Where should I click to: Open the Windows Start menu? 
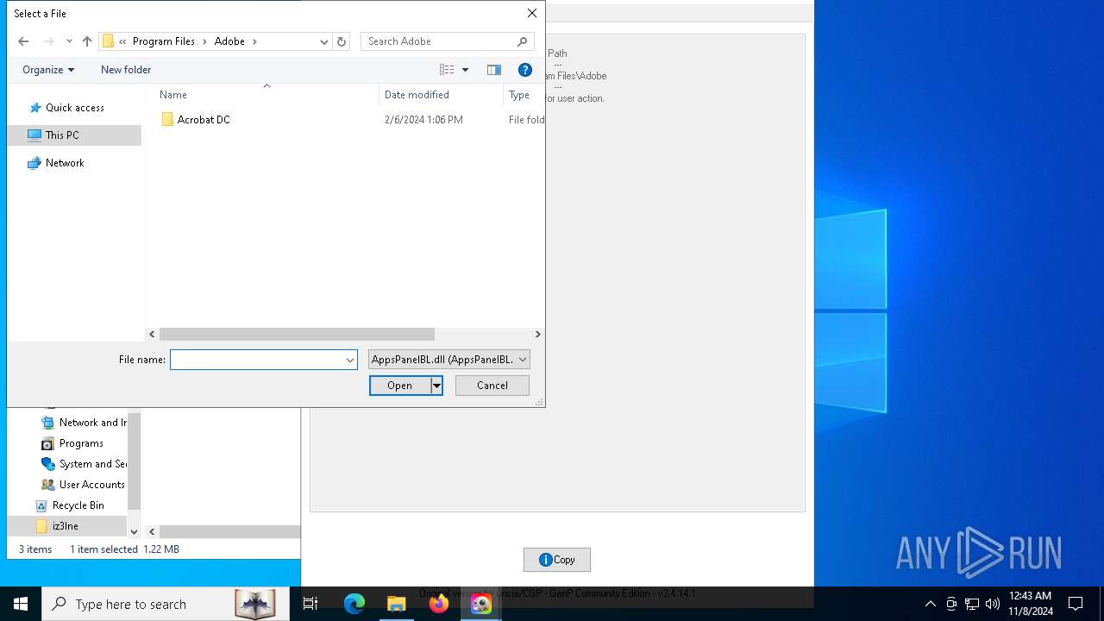coord(21,604)
